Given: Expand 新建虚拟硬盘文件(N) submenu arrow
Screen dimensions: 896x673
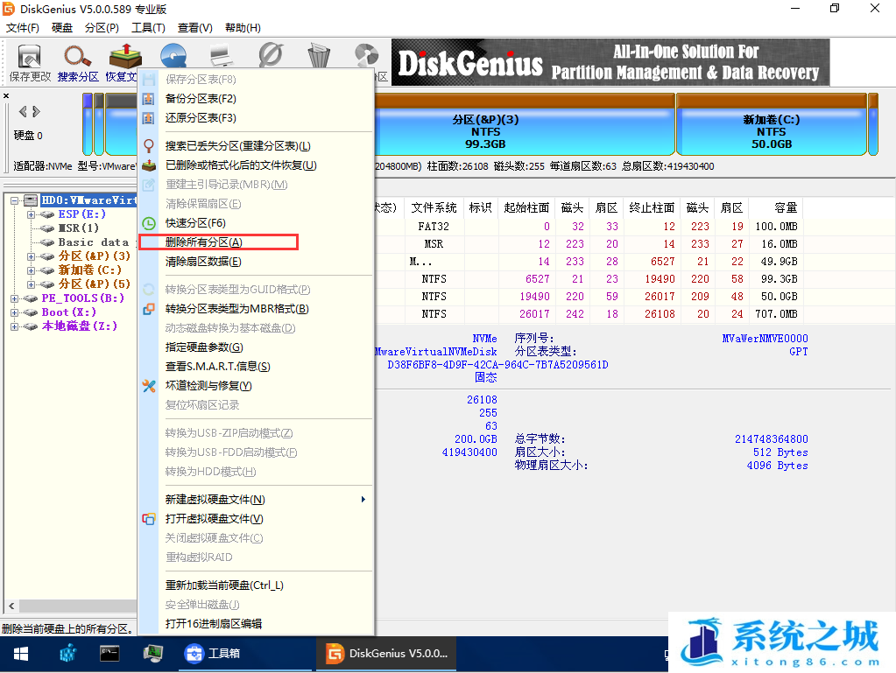Looking at the screenshot, I should [x=363, y=500].
